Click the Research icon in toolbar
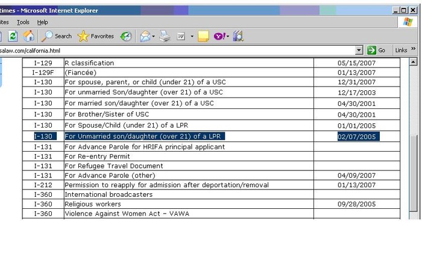 238,36
